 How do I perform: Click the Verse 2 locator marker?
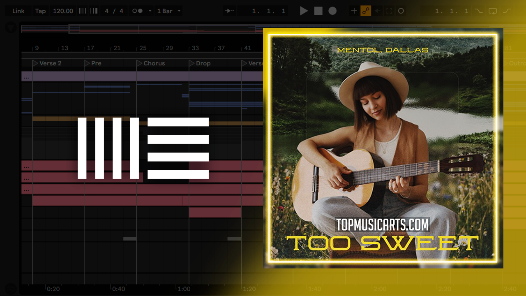(35, 63)
